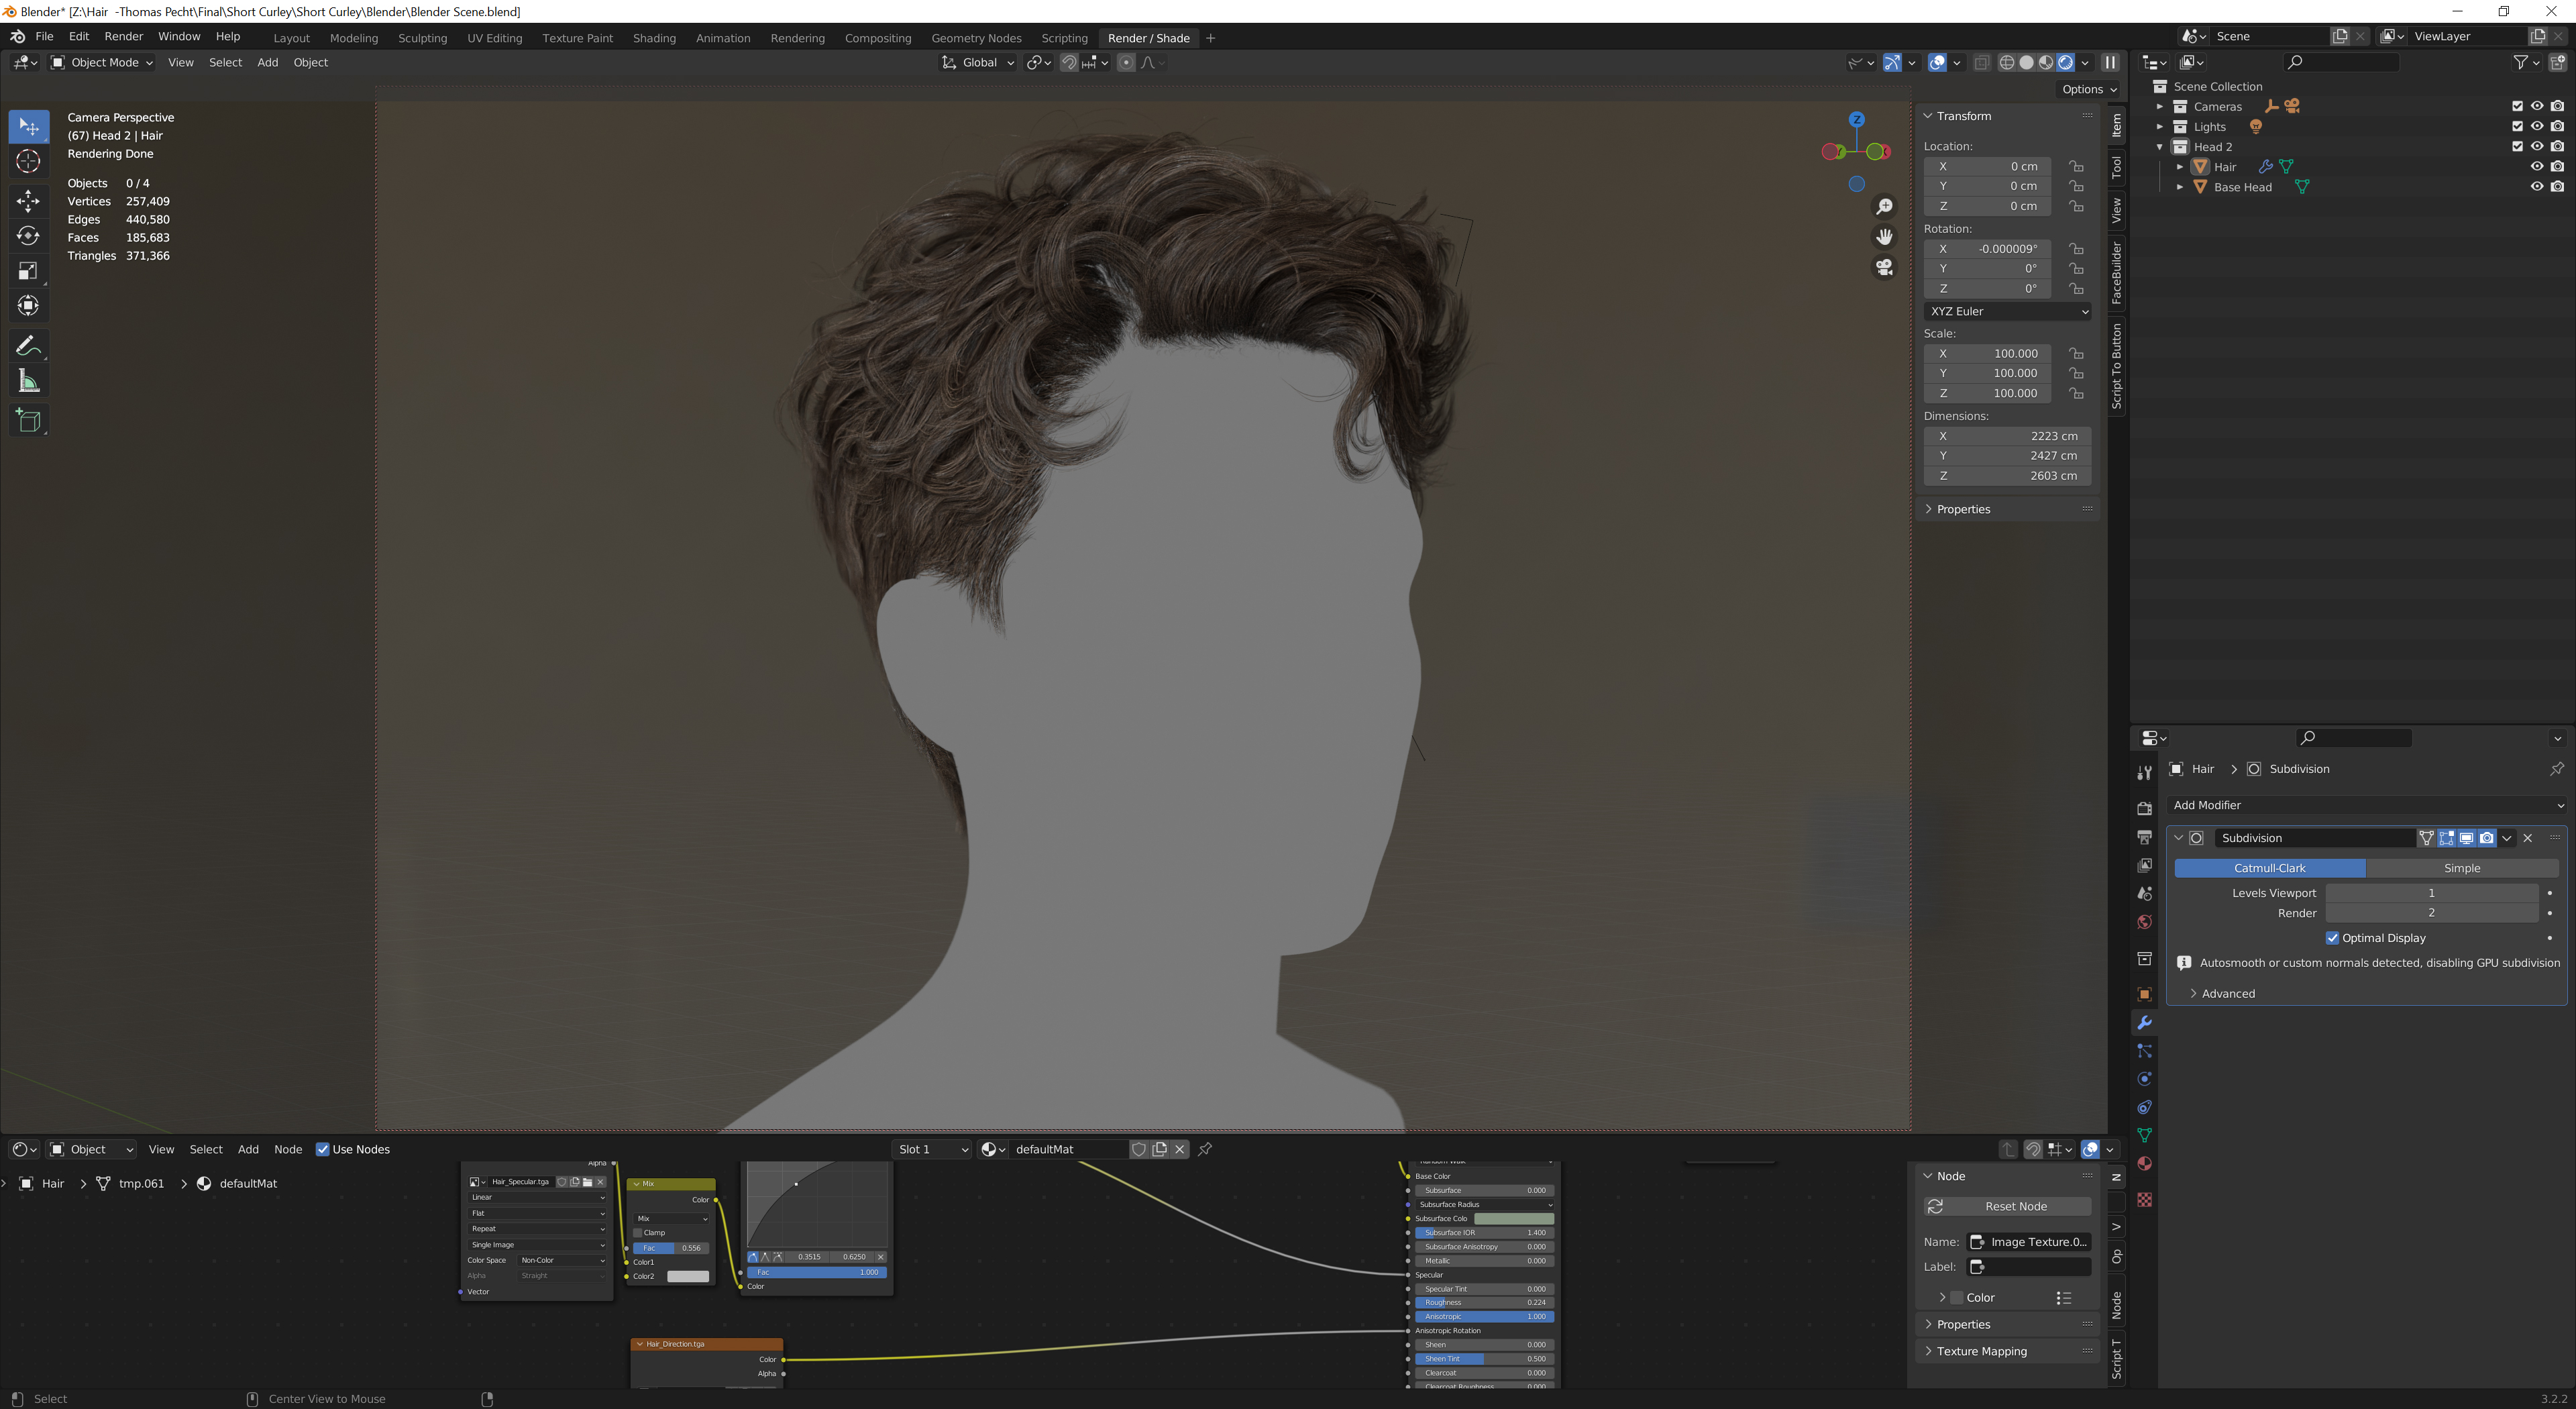This screenshot has width=2576, height=1409.
Task: Adjust the Roughness slider in shader node
Action: click(1484, 1302)
